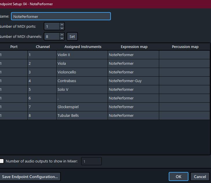Click the Assigned Instruments column header

[83, 47]
